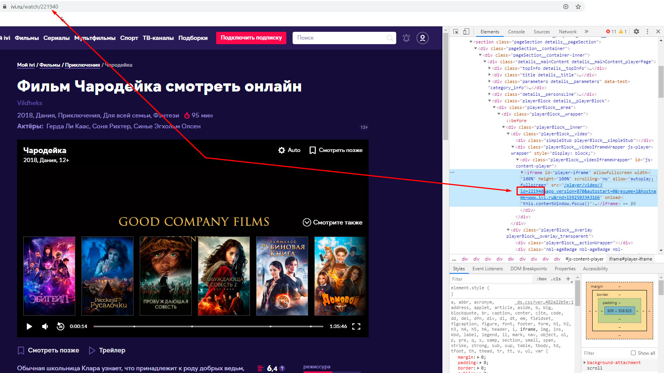Rewind 20 seconds with the circular arrow icon
This screenshot has width=664, height=373.
[x=60, y=326]
